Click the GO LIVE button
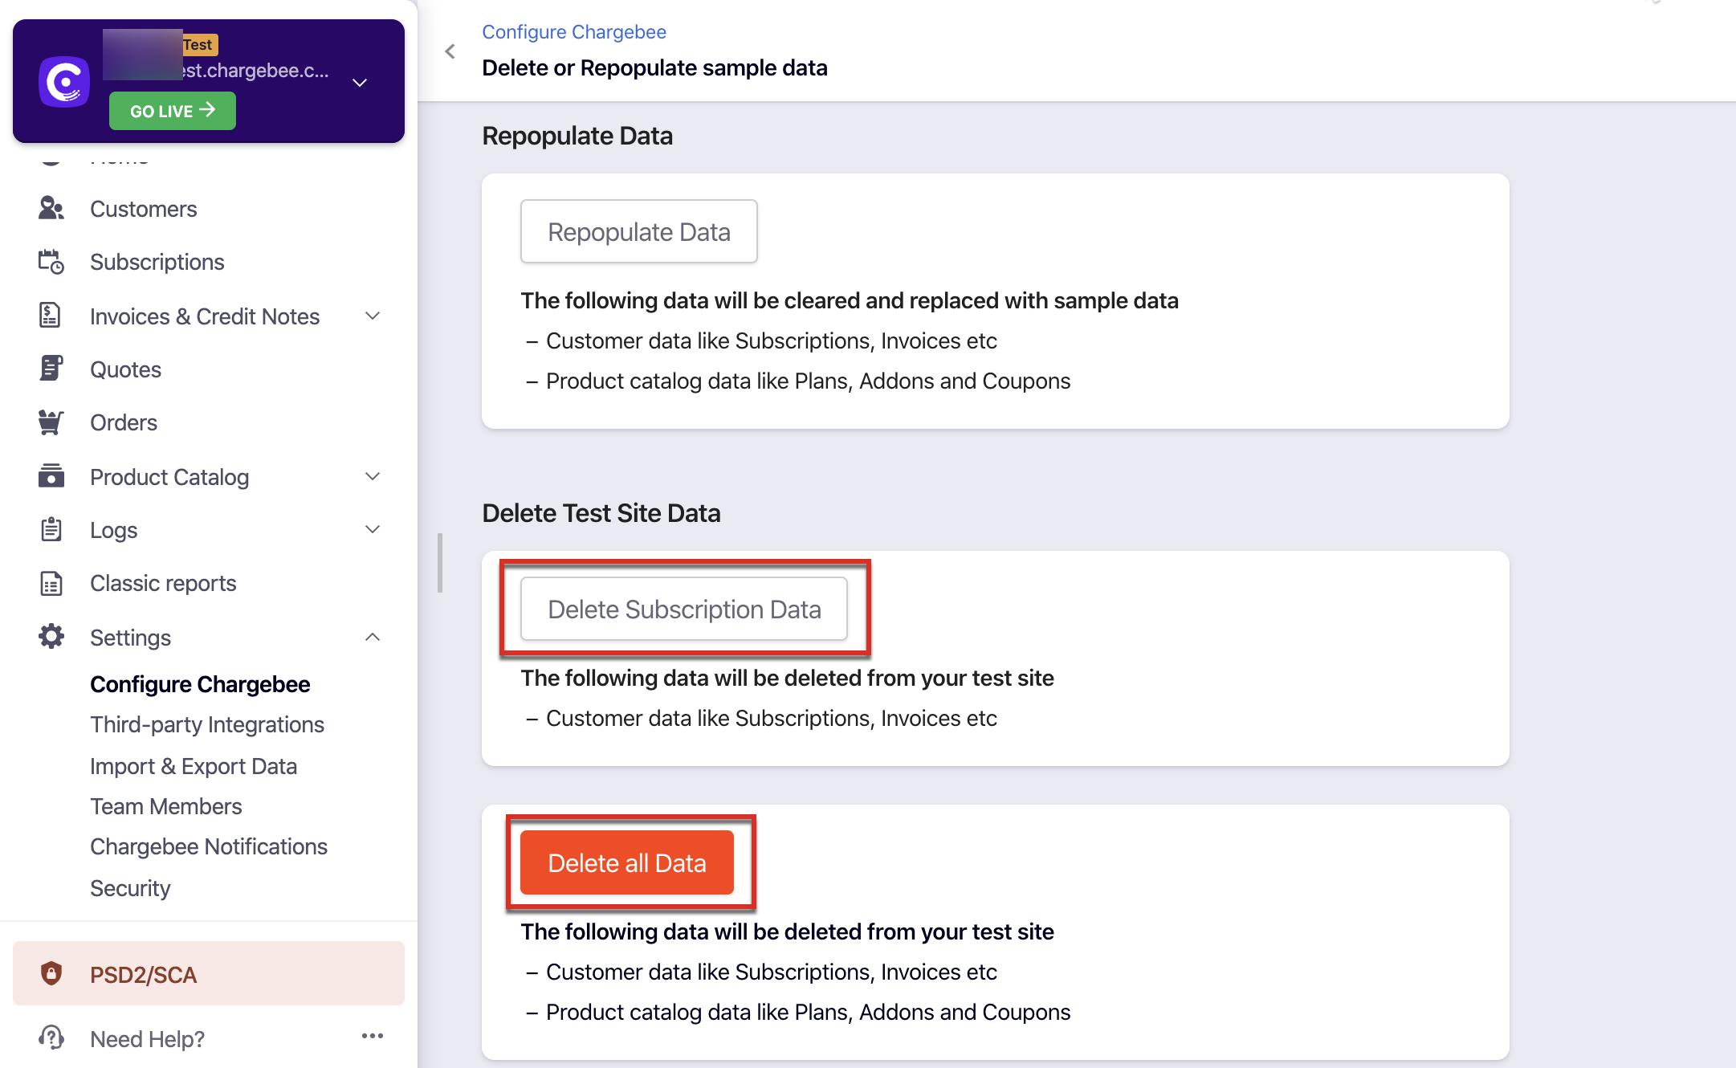Viewport: 1736px width, 1068px height. [173, 111]
